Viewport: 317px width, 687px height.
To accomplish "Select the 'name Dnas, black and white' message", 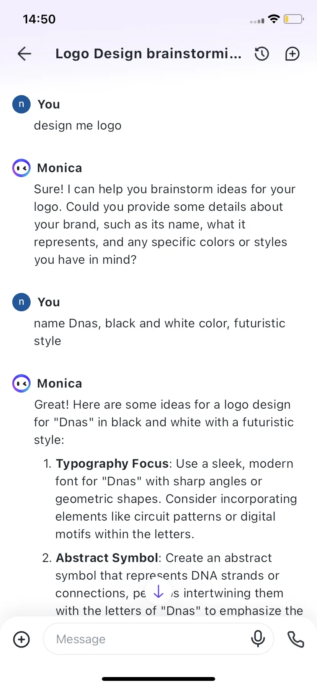I will 160,332.
